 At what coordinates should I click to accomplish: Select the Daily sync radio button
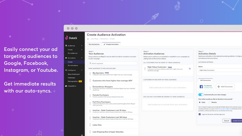(200, 102)
